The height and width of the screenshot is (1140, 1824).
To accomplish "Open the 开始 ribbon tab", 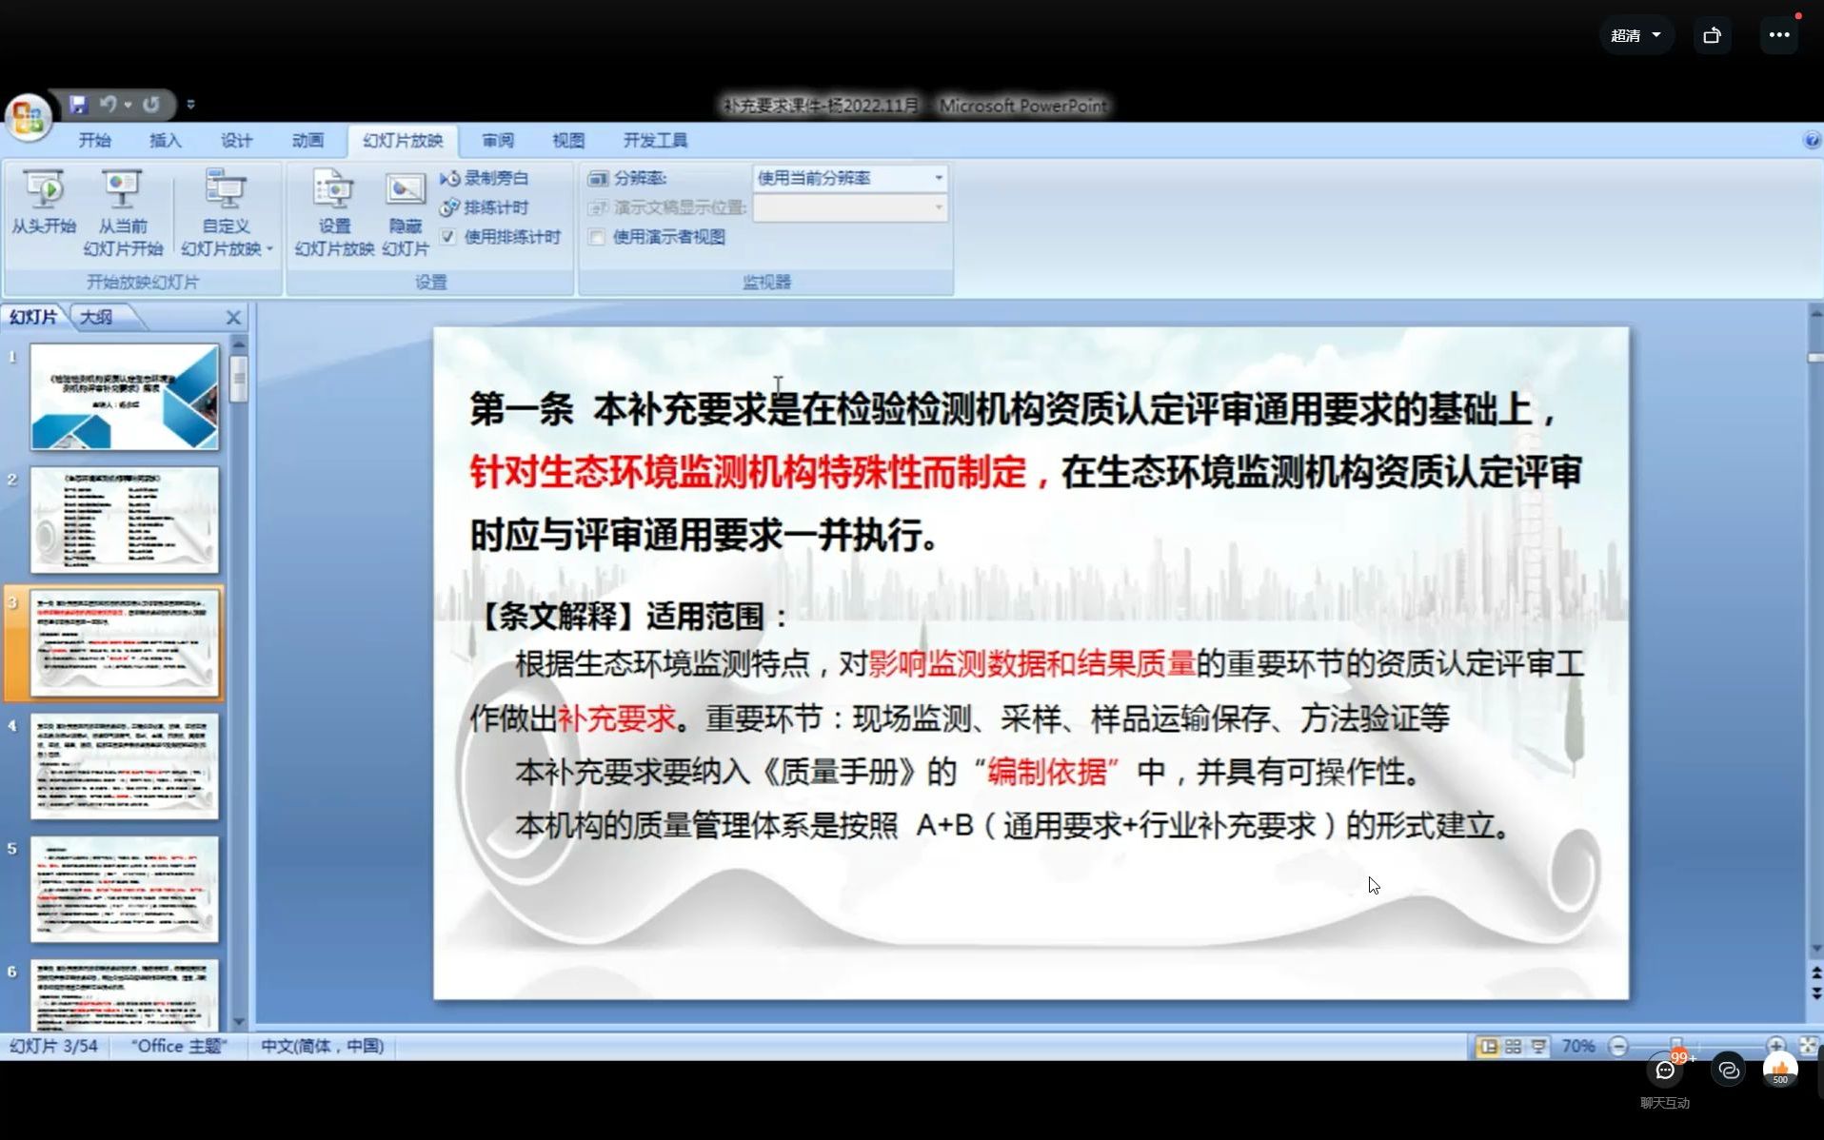I will click(94, 140).
